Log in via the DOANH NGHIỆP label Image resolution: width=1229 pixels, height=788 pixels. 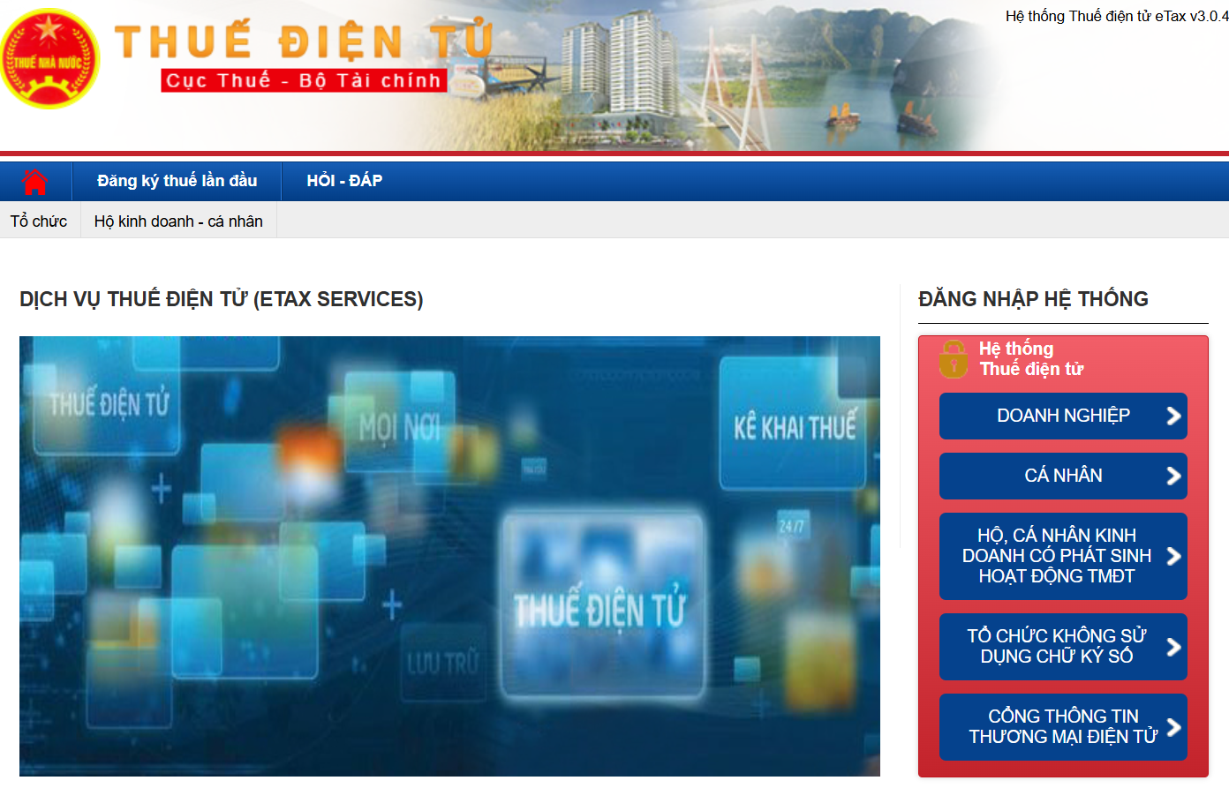coord(1063,416)
